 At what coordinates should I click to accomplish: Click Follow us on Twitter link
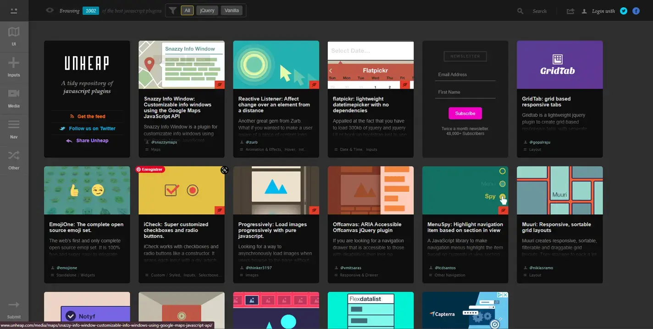pyautogui.click(x=87, y=128)
